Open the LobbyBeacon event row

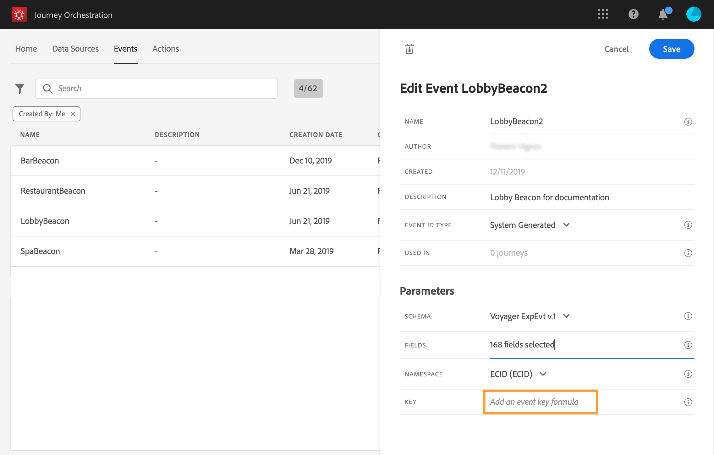click(x=45, y=221)
